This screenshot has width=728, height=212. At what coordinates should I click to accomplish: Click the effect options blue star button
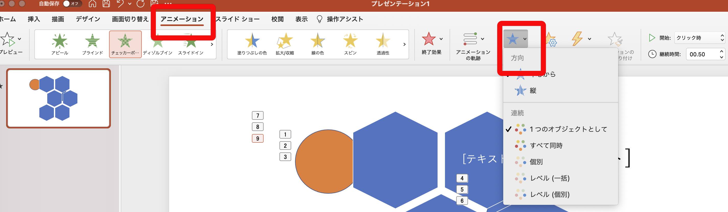(x=513, y=39)
